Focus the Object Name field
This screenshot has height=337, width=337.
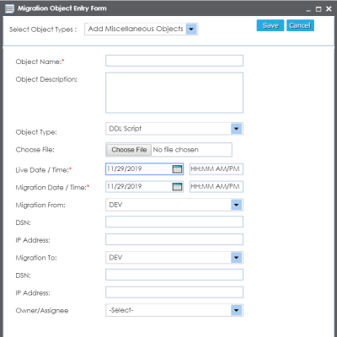(174, 61)
